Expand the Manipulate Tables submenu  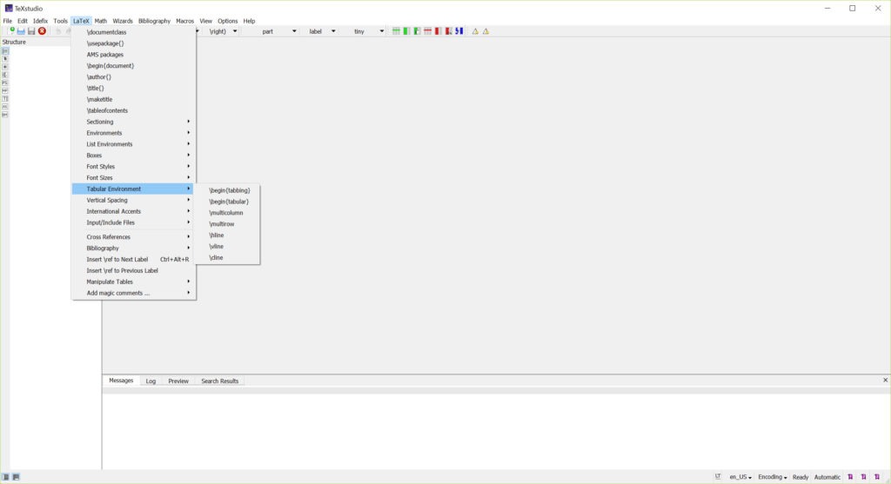133,282
